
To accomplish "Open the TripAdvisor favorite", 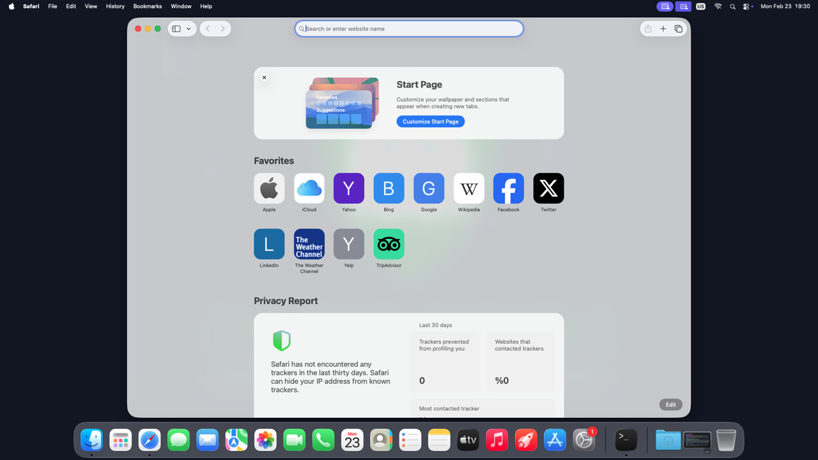I will click(x=389, y=244).
